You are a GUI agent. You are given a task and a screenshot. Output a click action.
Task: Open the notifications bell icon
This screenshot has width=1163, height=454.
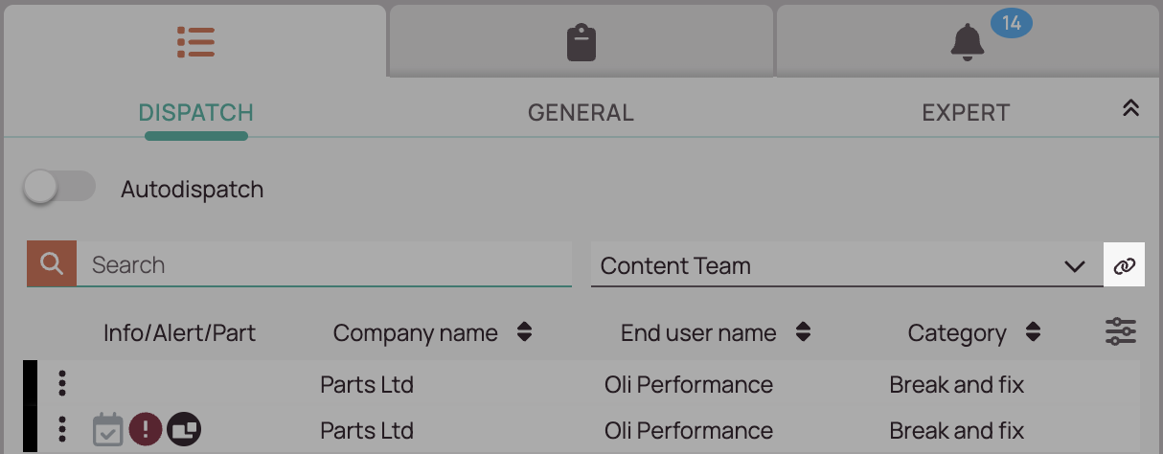968,42
